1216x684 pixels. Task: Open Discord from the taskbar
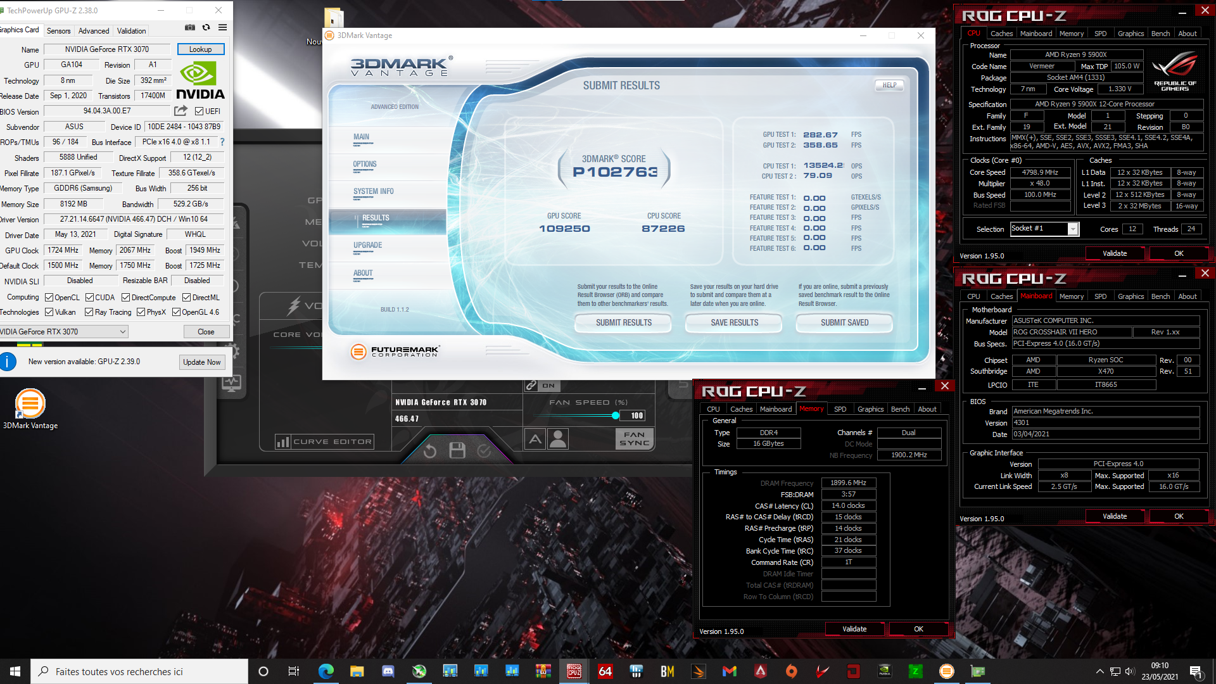click(x=388, y=671)
